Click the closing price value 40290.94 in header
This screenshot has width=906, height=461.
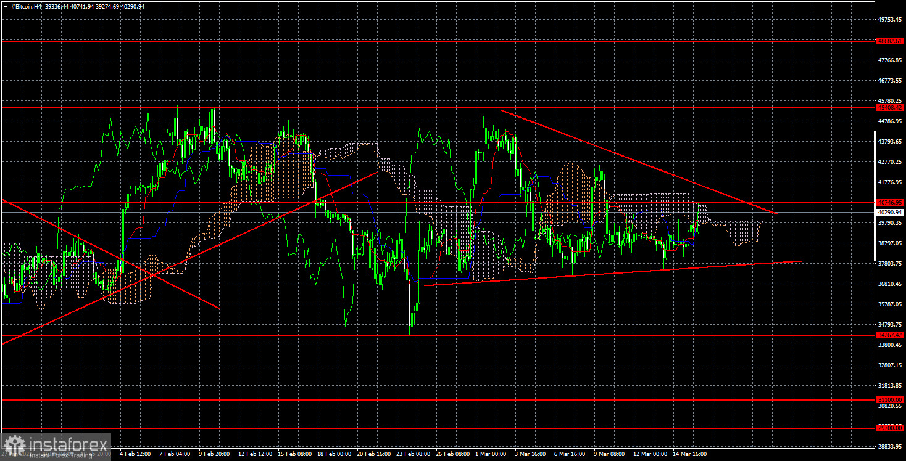[x=133, y=6]
